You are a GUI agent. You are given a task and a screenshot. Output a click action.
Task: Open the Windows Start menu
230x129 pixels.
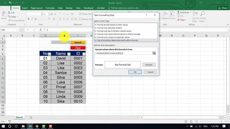click(x=3, y=126)
